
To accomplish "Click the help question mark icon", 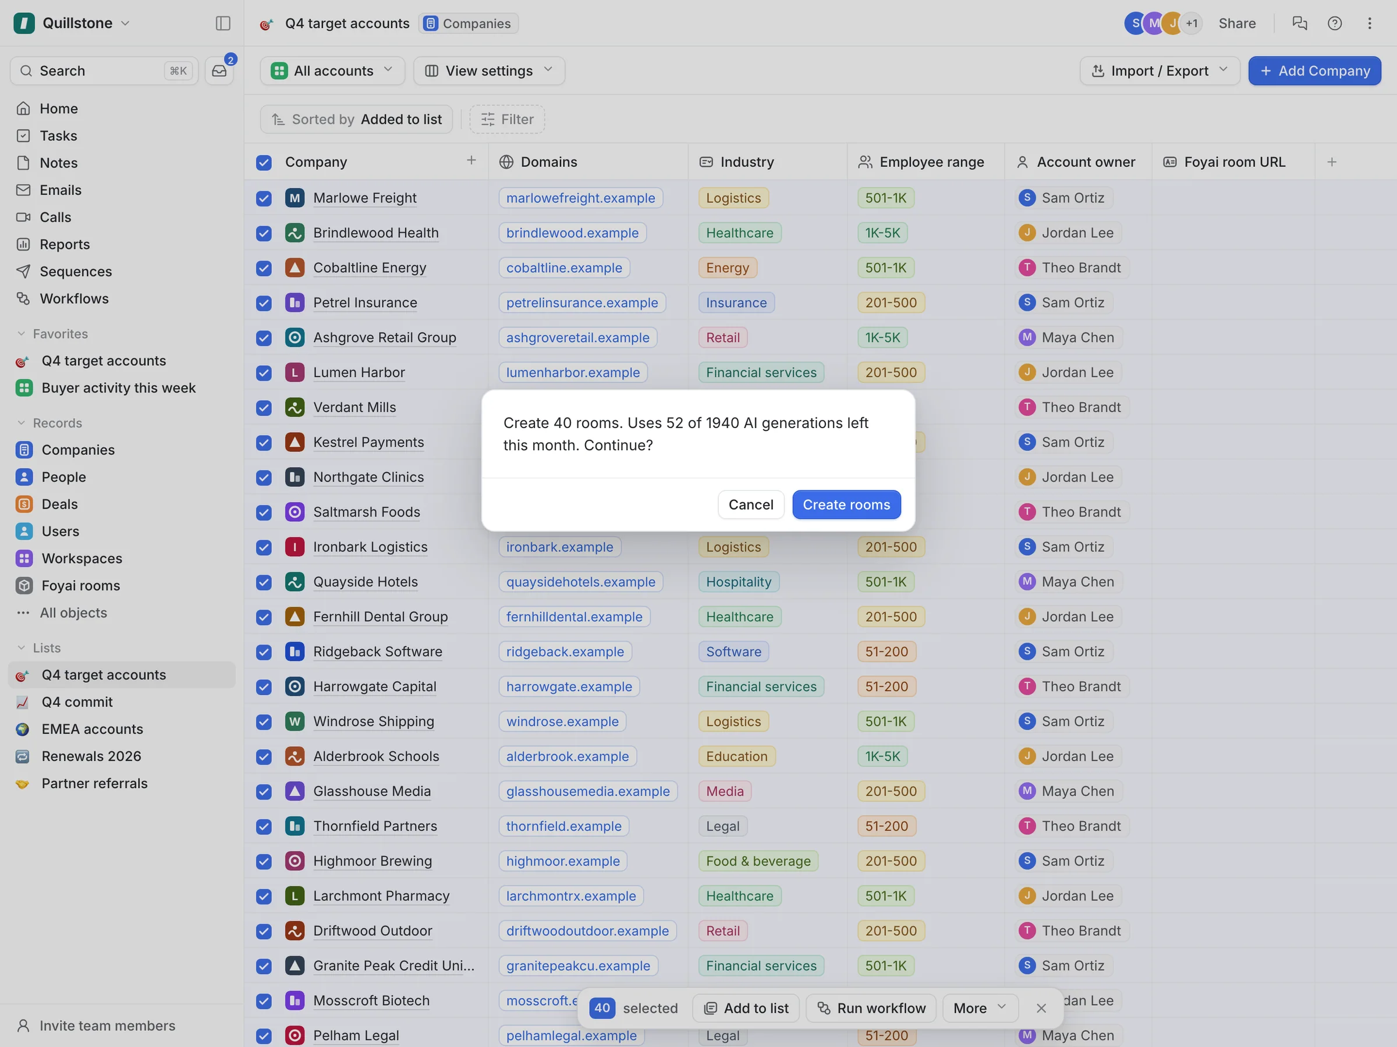I will click(x=1335, y=23).
